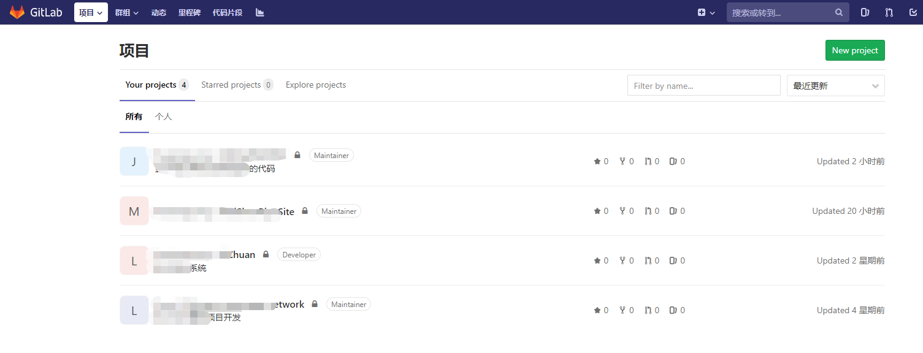Open the instance statistics chart icon
Viewport: 923px width, 353px height.
point(260,12)
